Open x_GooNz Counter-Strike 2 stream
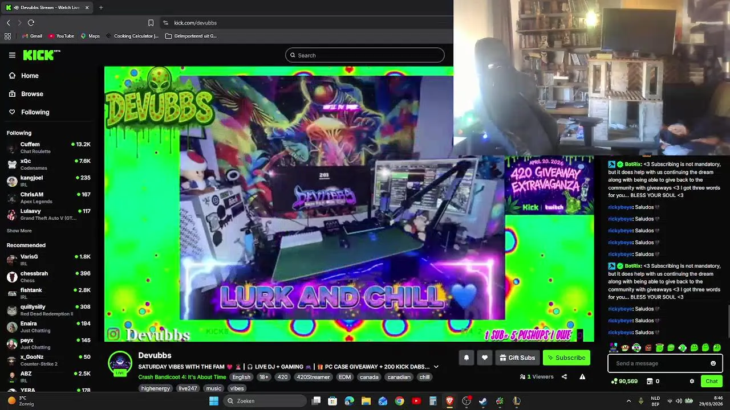 click(x=48, y=360)
